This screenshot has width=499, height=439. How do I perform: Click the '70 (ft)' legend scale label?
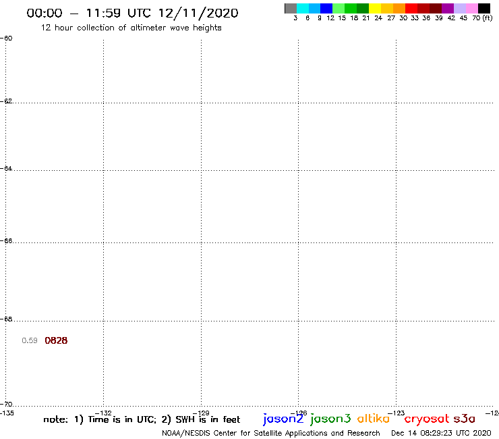[482, 18]
